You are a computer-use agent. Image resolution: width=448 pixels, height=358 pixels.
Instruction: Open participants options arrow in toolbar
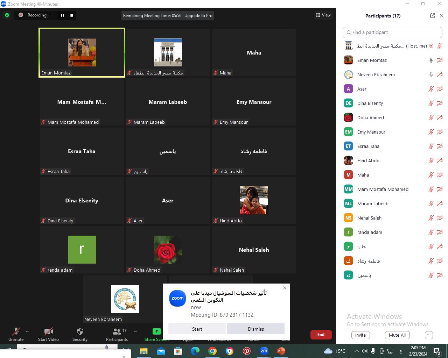coord(135,331)
